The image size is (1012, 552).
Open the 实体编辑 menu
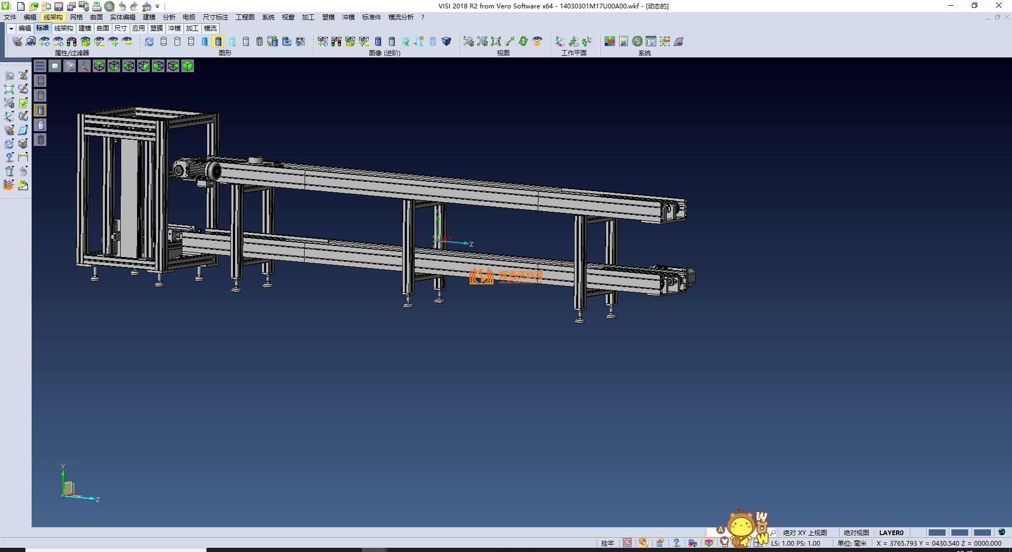(122, 17)
